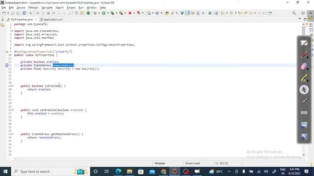Click the Save toolbar icon
Viewport: 314px width, 176px height.
(12, 13)
